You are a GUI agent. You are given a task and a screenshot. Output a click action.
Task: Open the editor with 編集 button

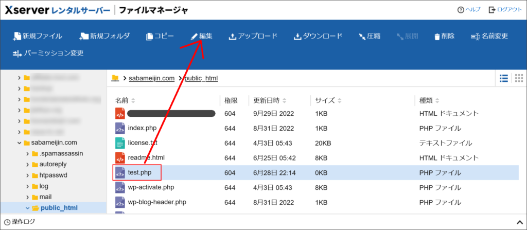(202, 36)
